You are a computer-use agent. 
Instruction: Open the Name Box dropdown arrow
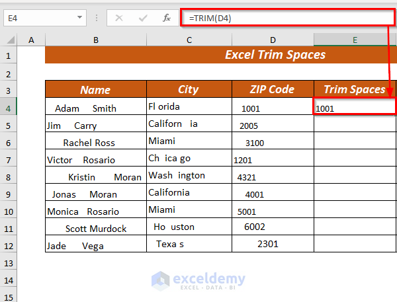click(x=80, y=18)
